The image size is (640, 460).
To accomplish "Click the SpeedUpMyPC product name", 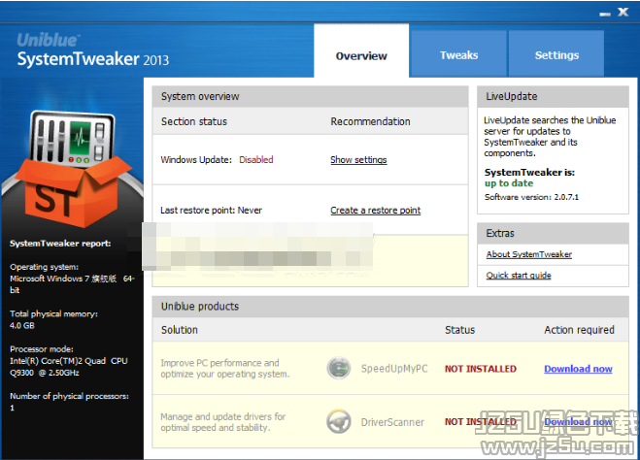I will (x=394, y=369).
